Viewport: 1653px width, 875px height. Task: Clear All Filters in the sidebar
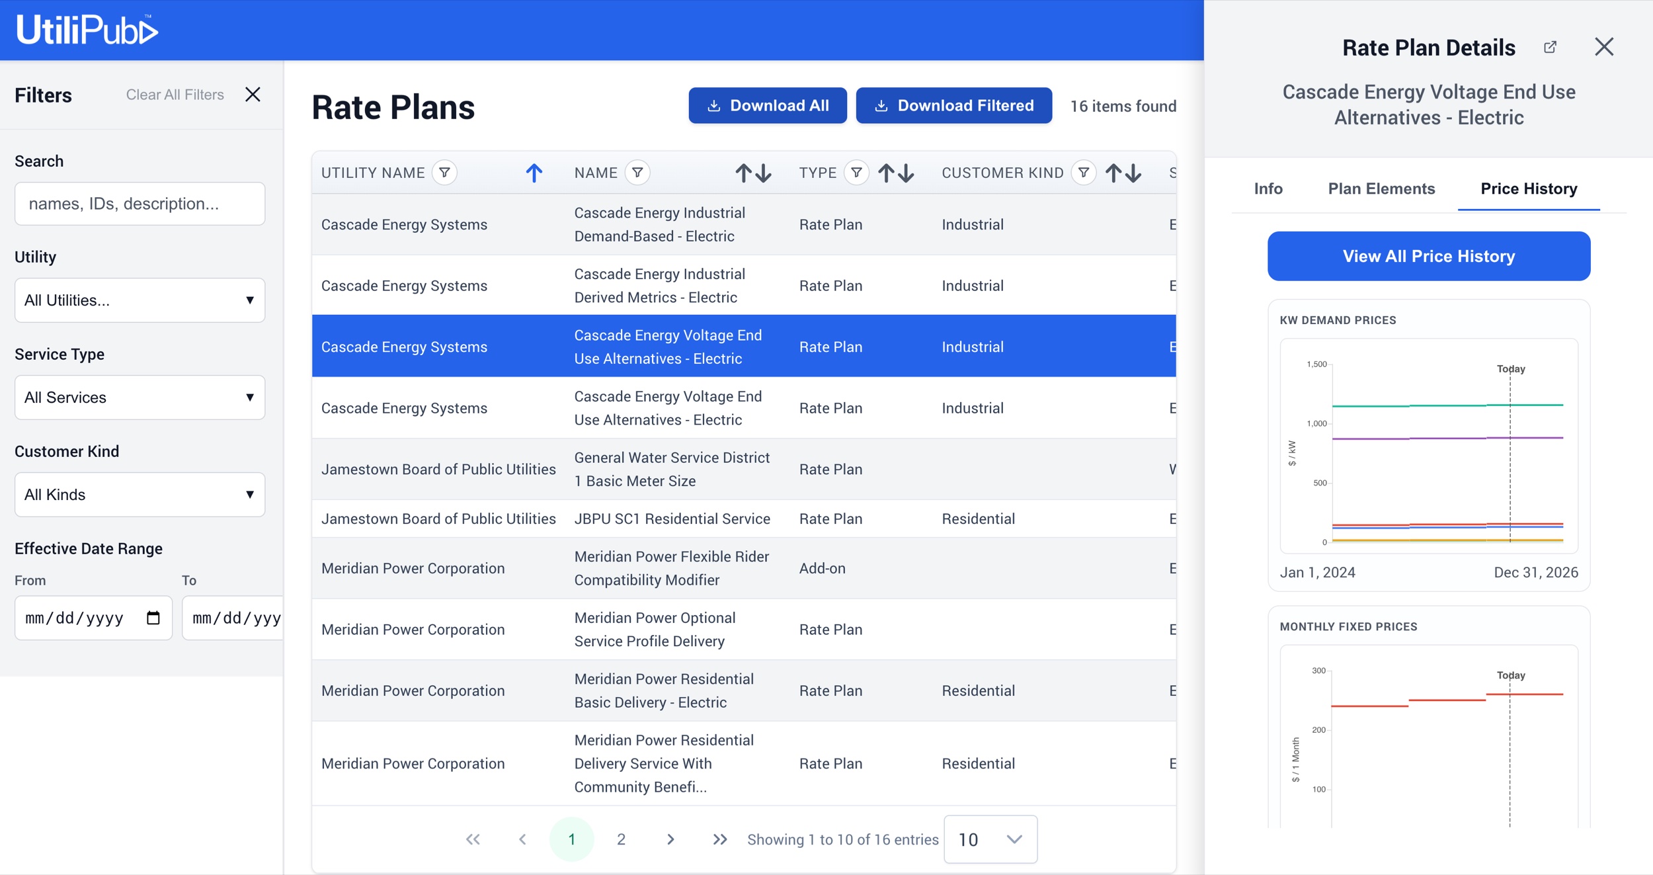(175, 94)
